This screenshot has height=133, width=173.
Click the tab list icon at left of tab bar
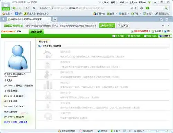(3, 19)
